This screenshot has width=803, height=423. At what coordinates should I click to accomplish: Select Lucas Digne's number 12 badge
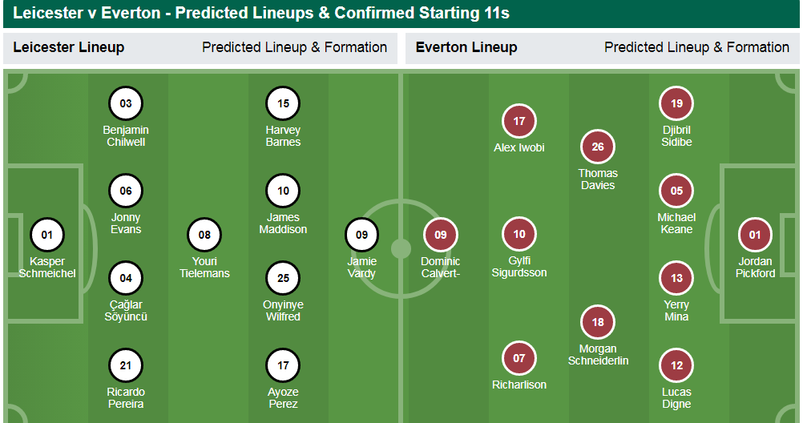[676, 365]
